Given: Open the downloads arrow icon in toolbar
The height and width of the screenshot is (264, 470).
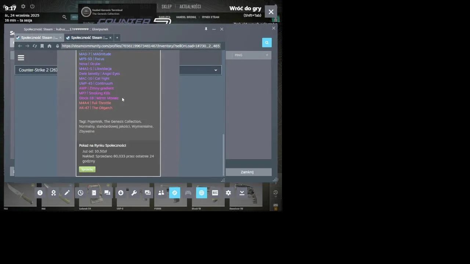Looking at the screenshot, I should coord(121,193).
